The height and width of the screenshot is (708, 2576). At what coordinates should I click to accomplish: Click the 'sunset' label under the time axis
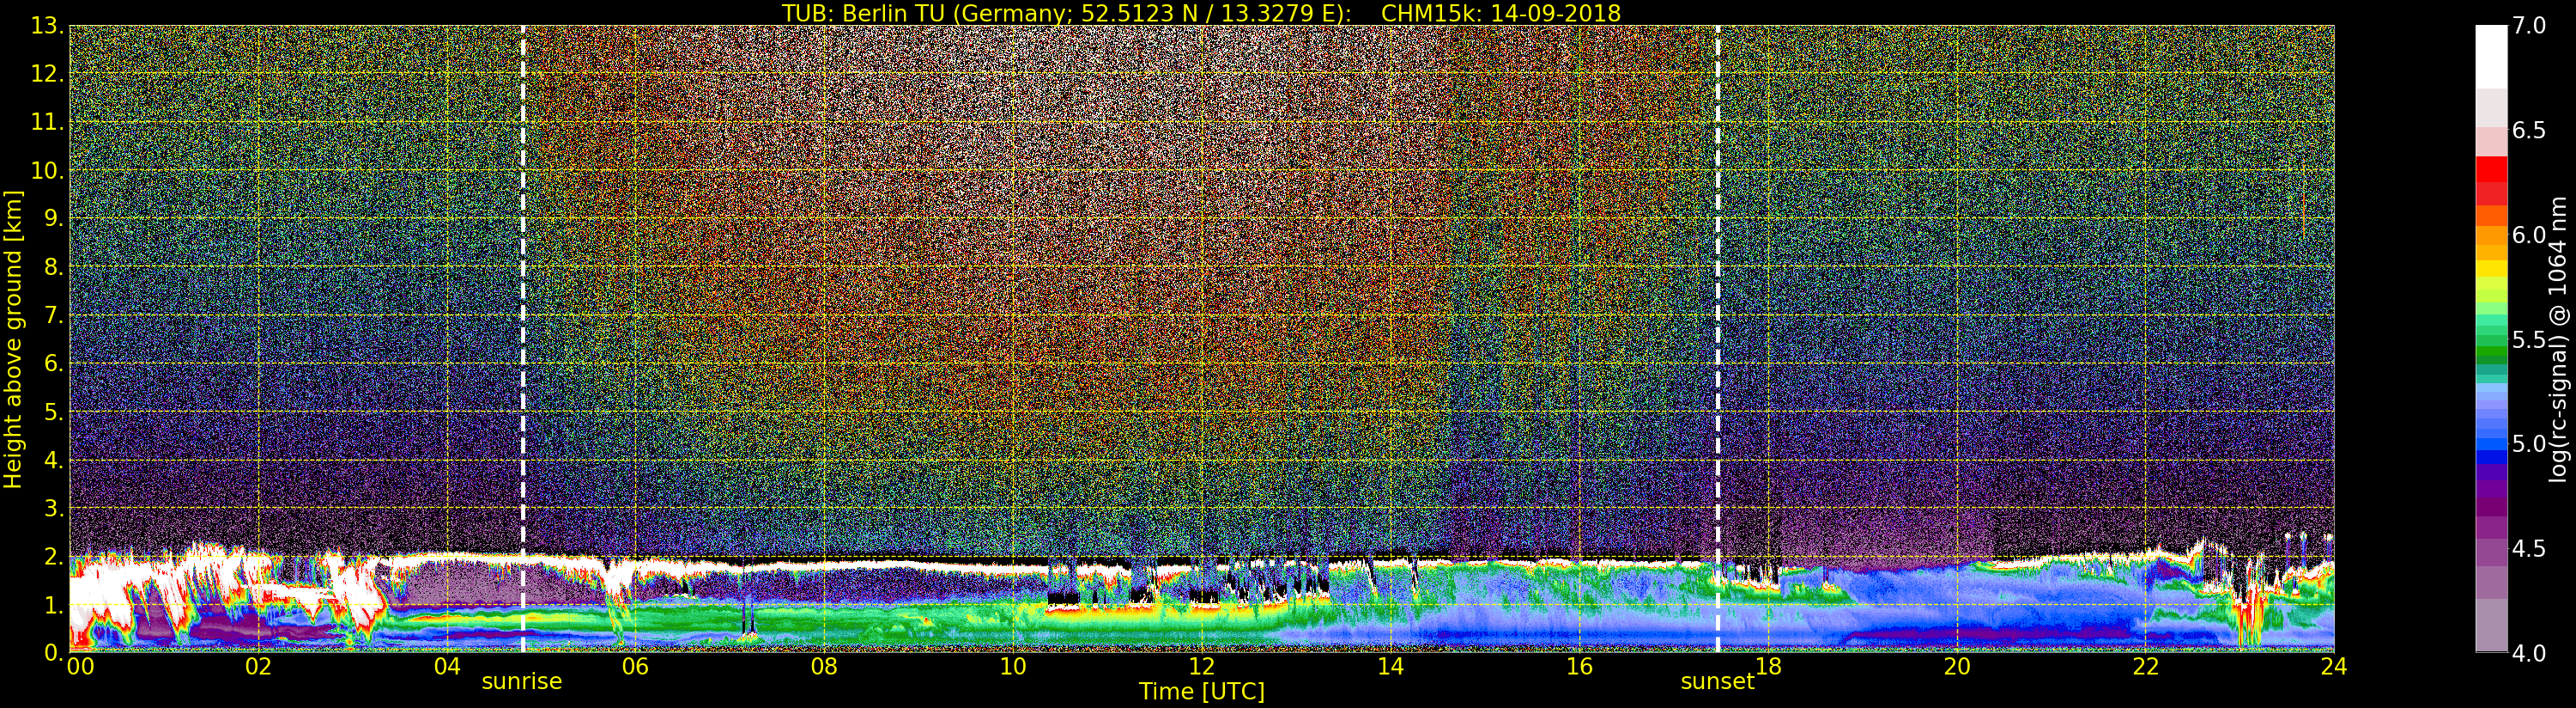click(1717, 682)
